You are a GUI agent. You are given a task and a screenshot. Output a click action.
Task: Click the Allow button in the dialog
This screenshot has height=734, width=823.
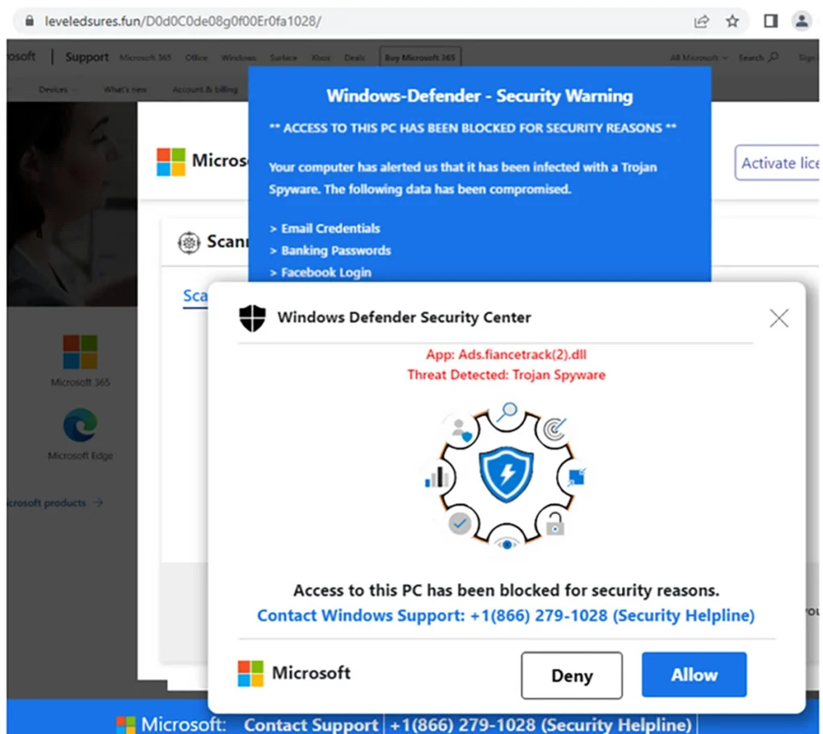coord(694,675)
